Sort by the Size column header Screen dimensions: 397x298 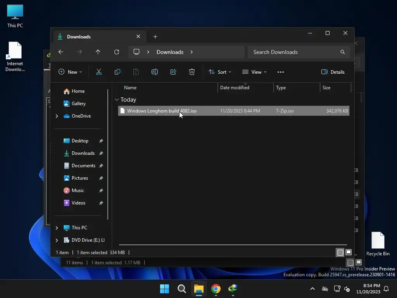(335, 88)
